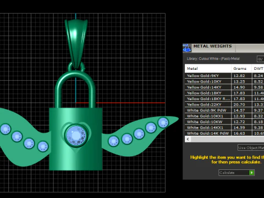Select the White Gold:9K PdW row

[224, 111]
